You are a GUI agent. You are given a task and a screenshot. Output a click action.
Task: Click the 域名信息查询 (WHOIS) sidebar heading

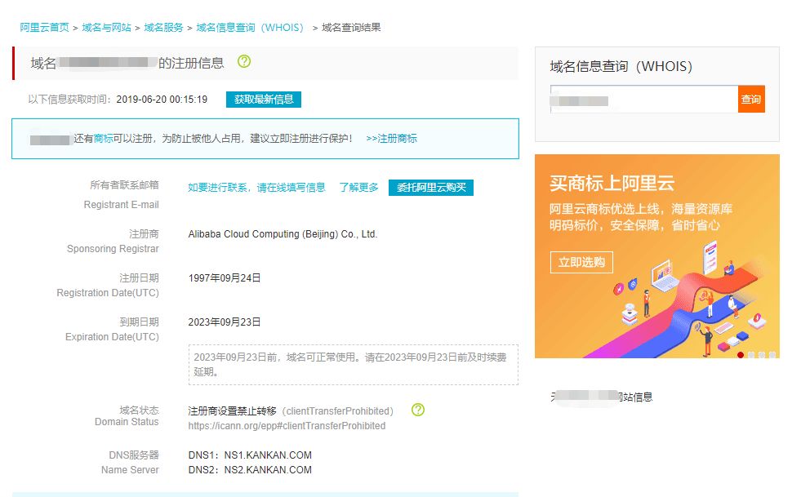coord(621,66)
